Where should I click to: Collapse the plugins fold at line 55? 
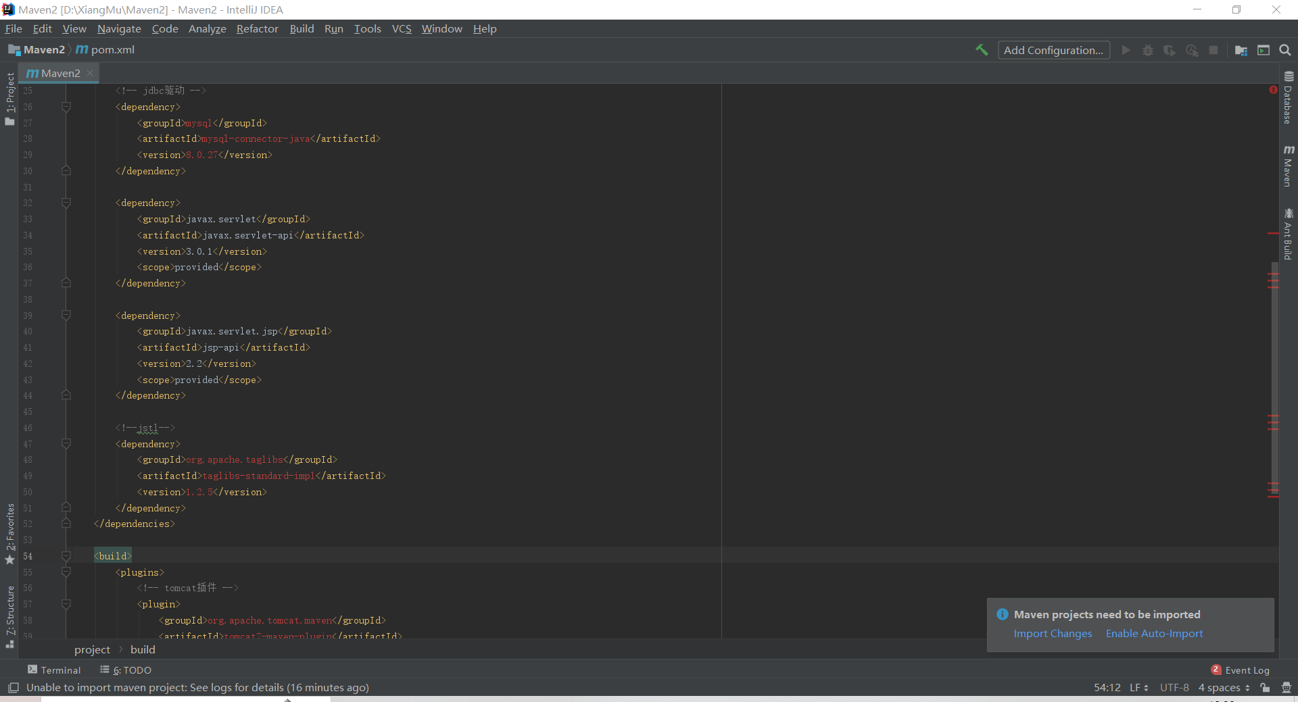[66, 572]
